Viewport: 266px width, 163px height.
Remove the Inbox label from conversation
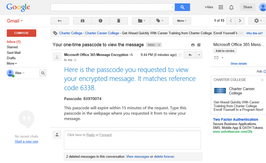pos(159,45)
